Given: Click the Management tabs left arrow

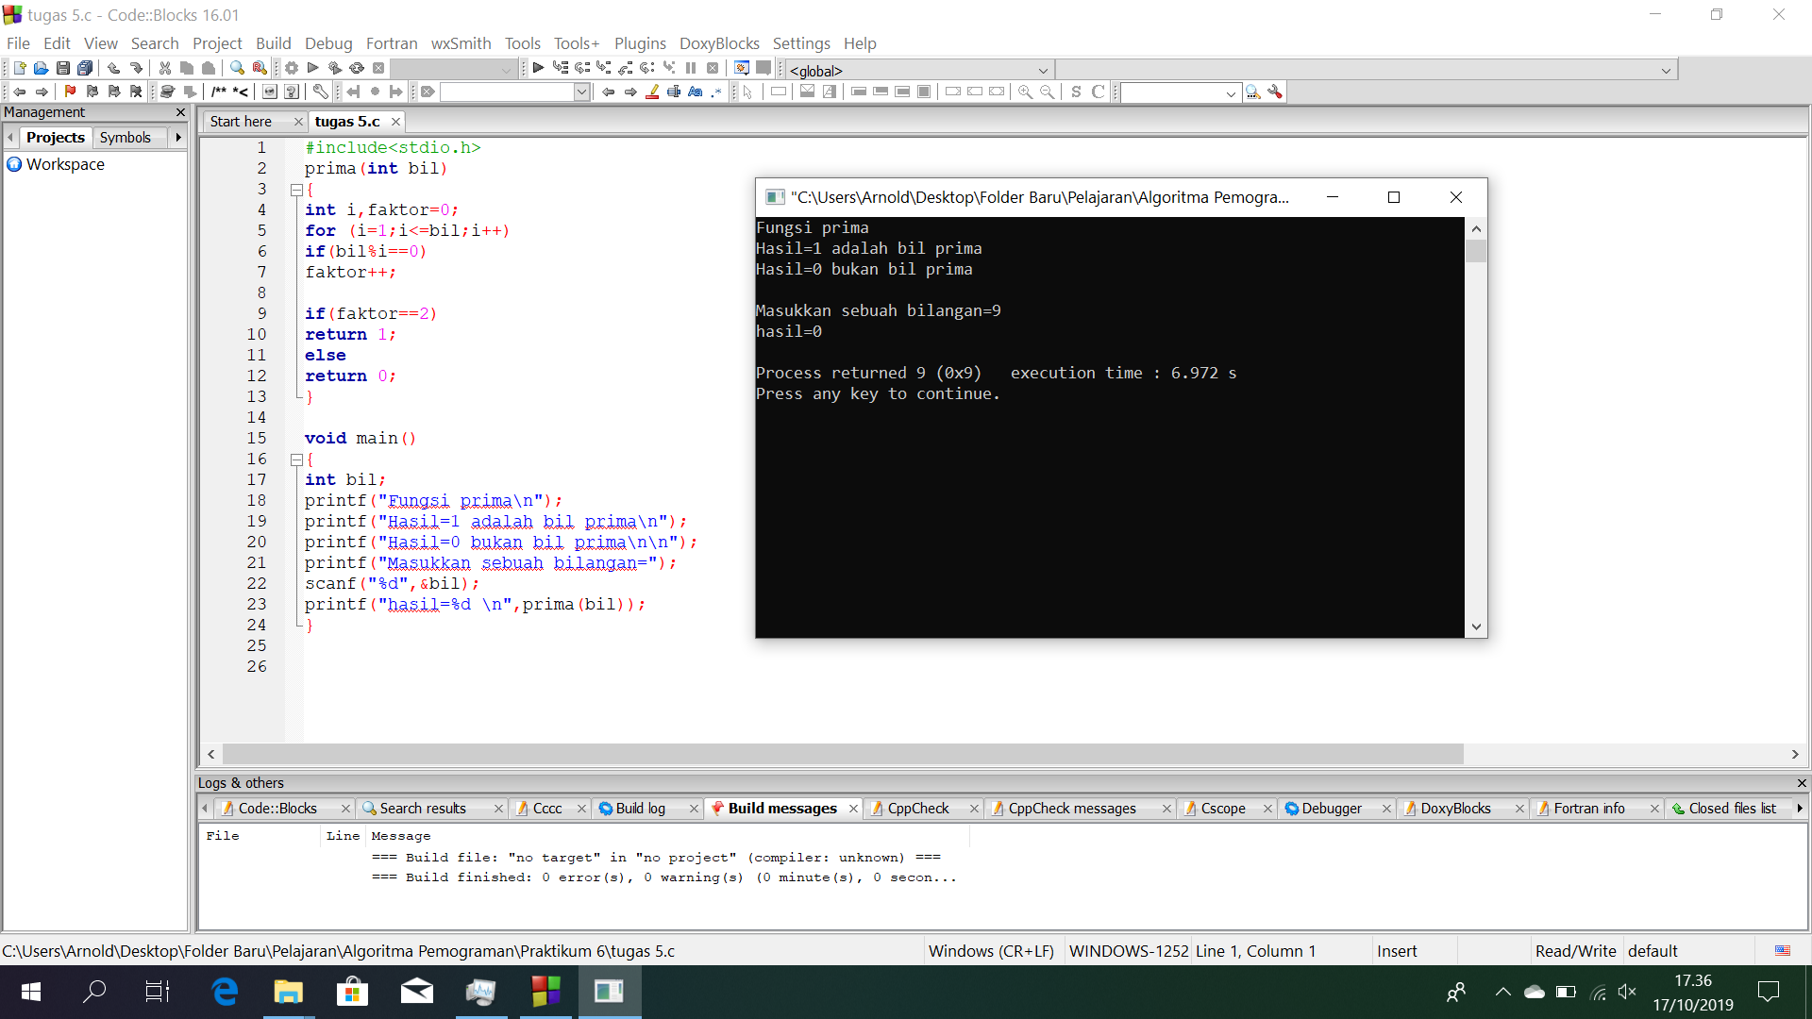Looking at the screenshot, I should pyautogui.click(x=10, y=137).
